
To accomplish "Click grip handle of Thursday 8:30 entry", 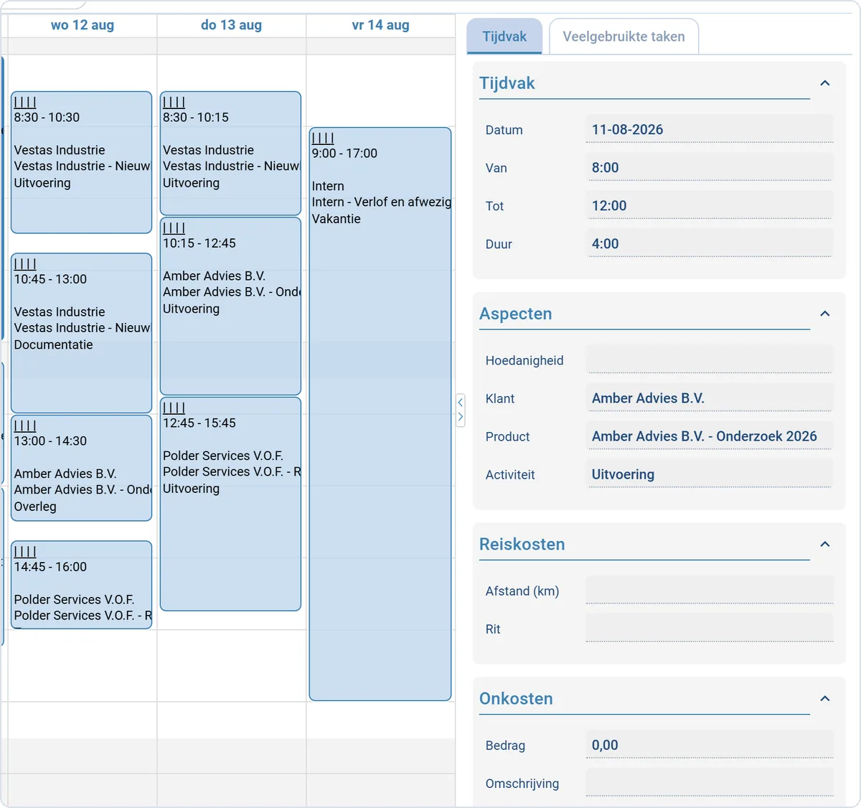I will [174, 103].
